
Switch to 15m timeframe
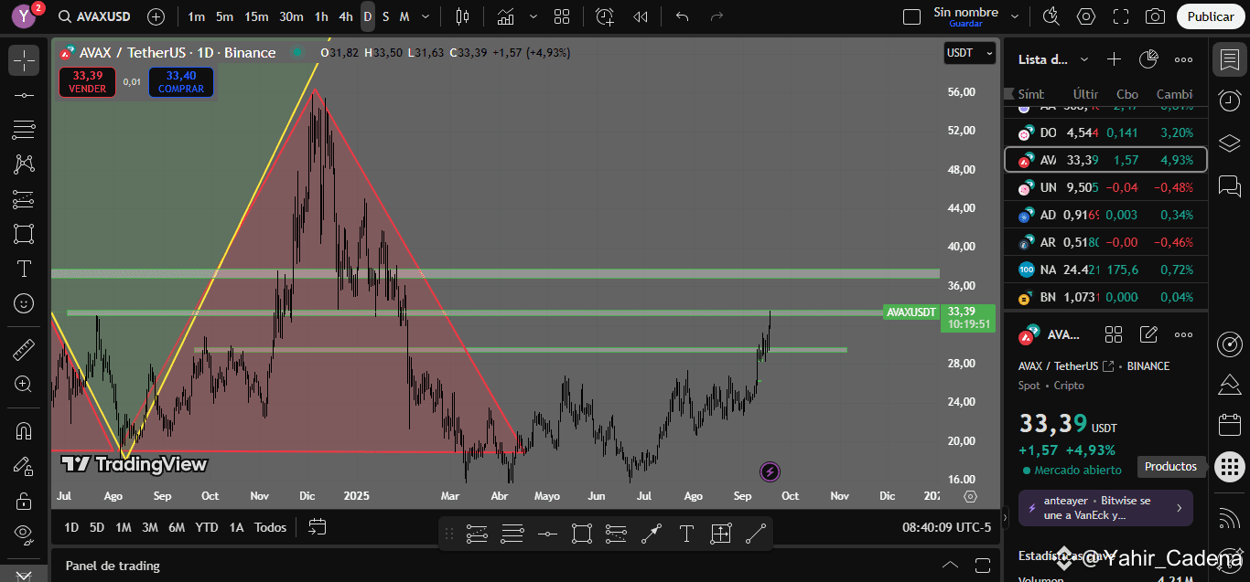[x=256, y=16]
